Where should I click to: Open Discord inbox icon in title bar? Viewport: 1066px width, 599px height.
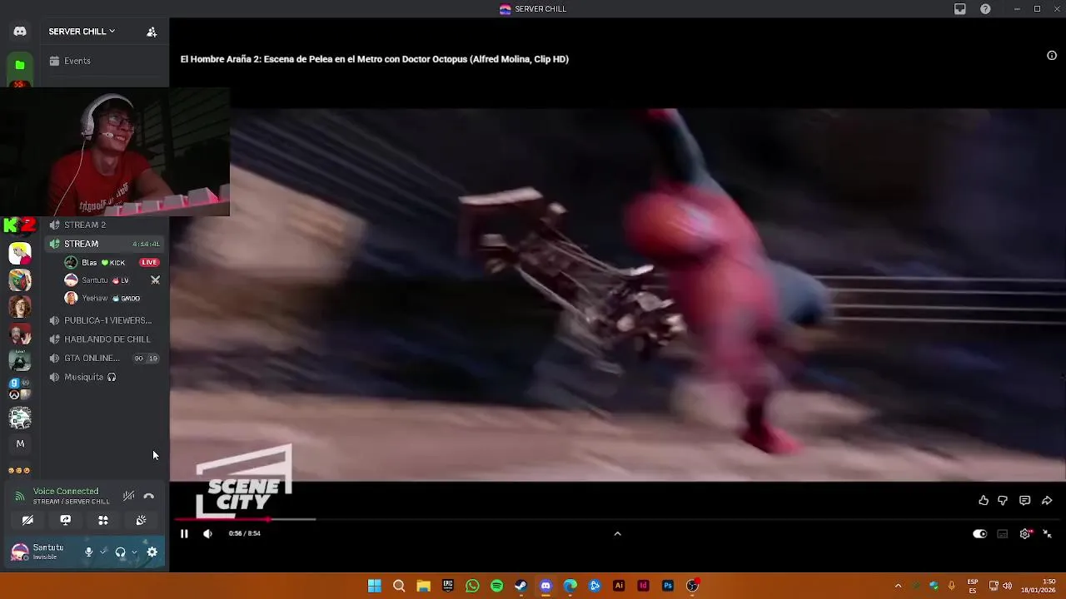pyautogui.click(x=960, y=9)
